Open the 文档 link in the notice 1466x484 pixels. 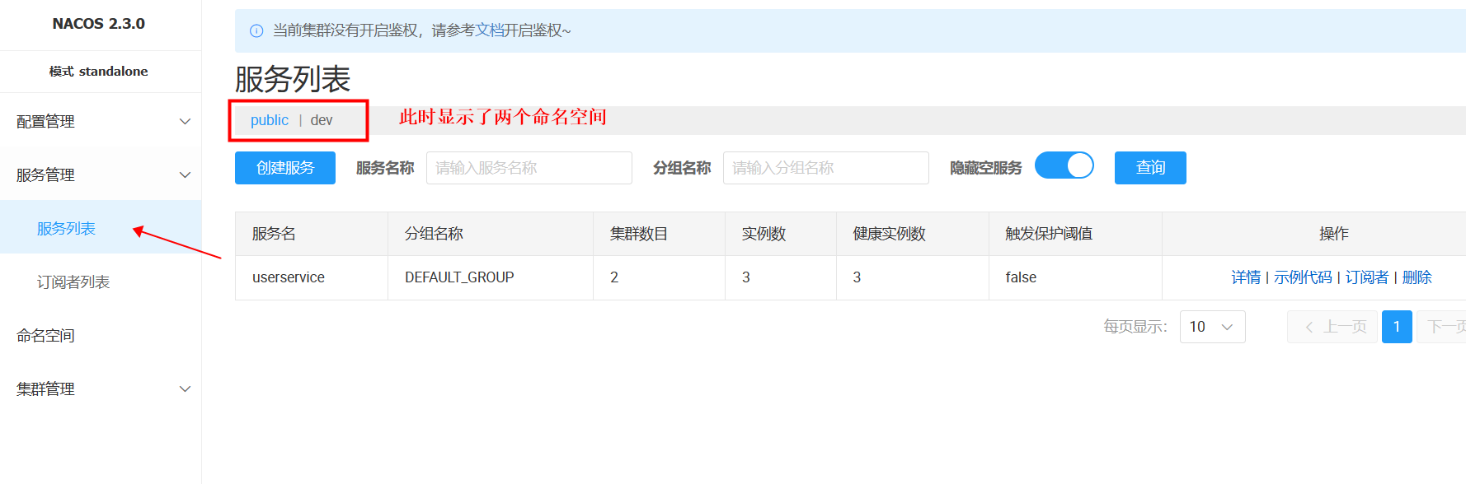tap(489, 30)
